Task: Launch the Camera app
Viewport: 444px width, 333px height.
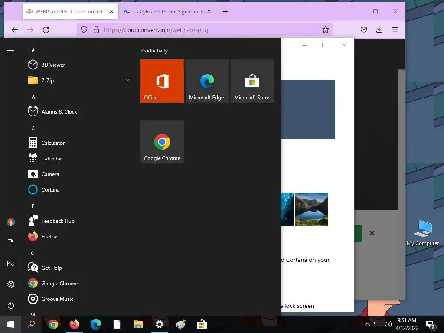Action: click(x=50, y=174)
